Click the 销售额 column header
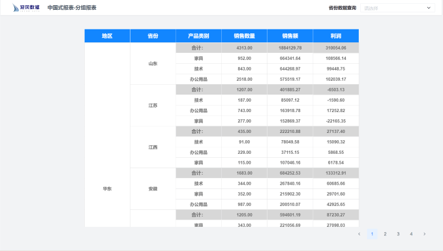The image size is (443, 251). pos(290,36)
